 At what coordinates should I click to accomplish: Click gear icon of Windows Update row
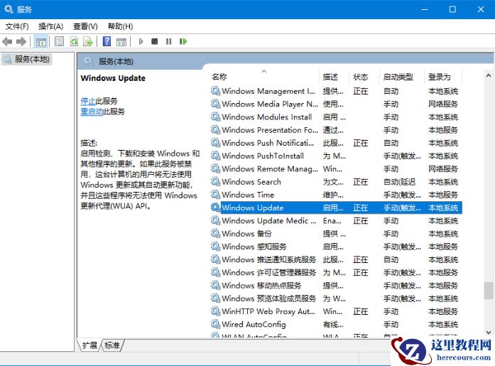click(x=216, y=208)
